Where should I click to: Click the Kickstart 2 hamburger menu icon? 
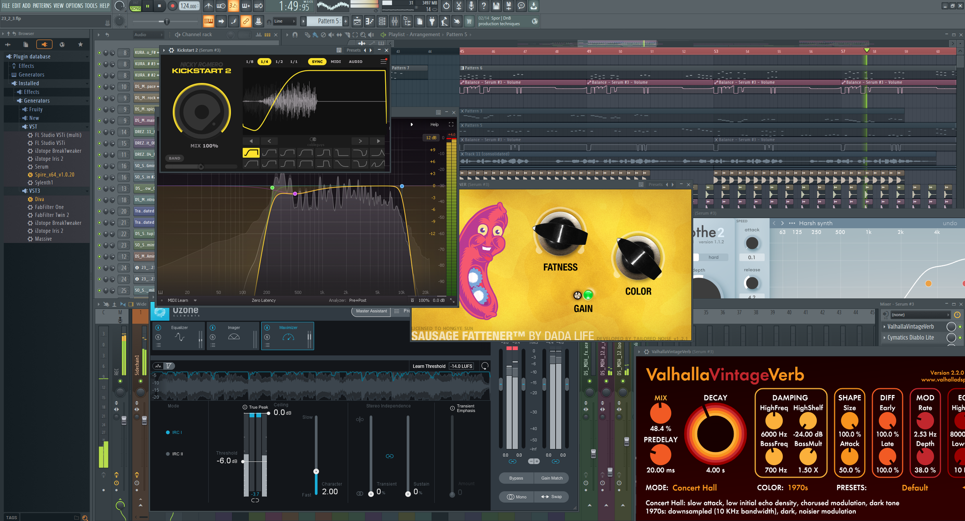(x=383, y=62)
